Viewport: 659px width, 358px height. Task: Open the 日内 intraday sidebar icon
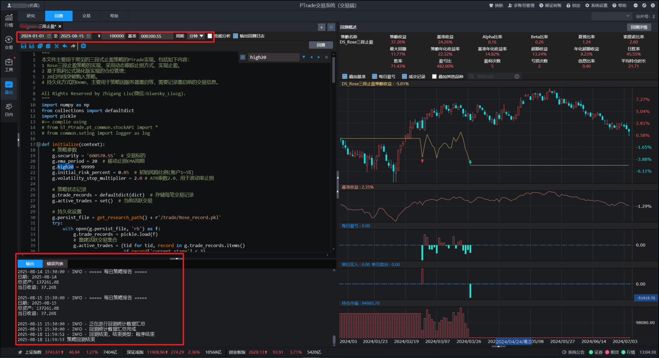coord(9,110)
